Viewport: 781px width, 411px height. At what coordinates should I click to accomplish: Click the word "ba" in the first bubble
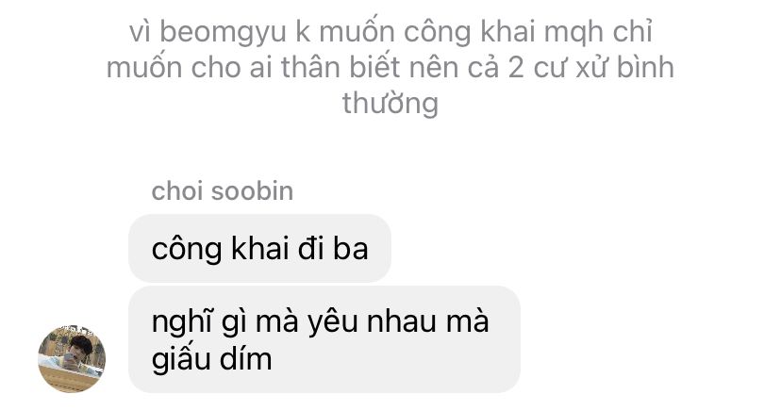tap(351, 248)
